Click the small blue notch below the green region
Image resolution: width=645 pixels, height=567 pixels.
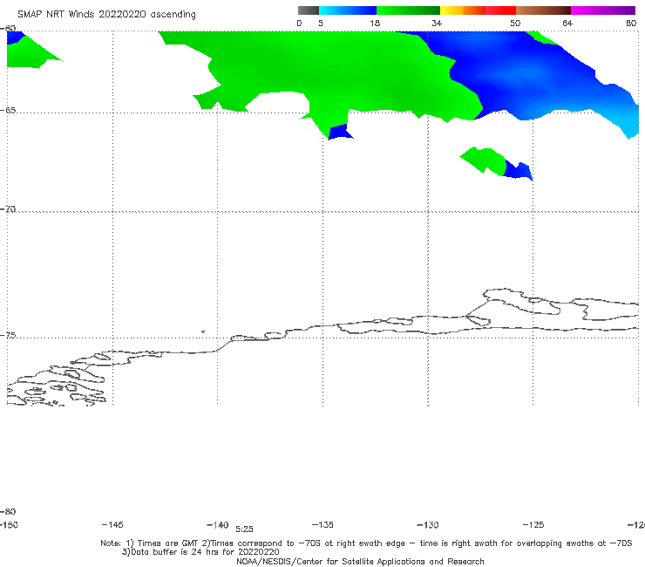(x=340, y=133)
